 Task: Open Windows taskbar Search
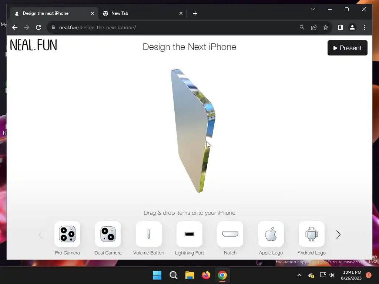tap(174, 275)
